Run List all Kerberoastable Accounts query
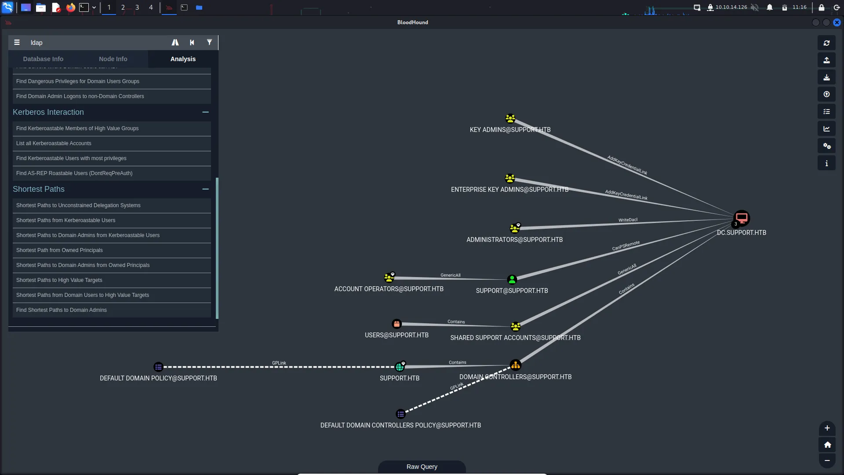 pos(112,143)
